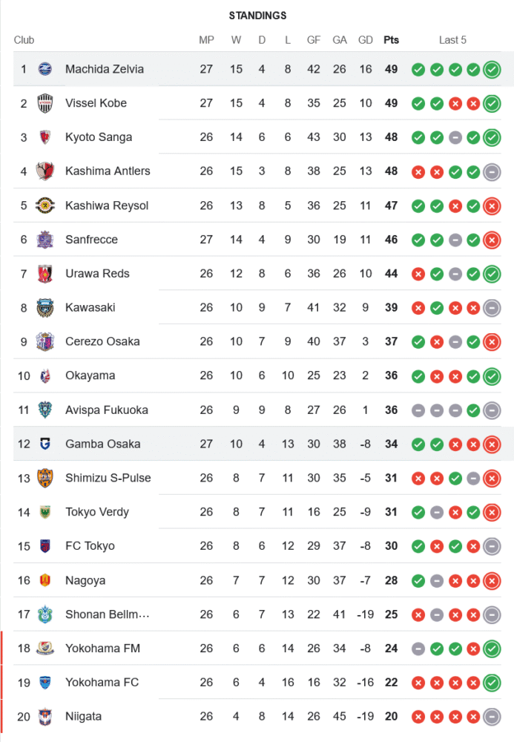Click Machida Zelvia's latest win result indicator

tap(491, 70)
